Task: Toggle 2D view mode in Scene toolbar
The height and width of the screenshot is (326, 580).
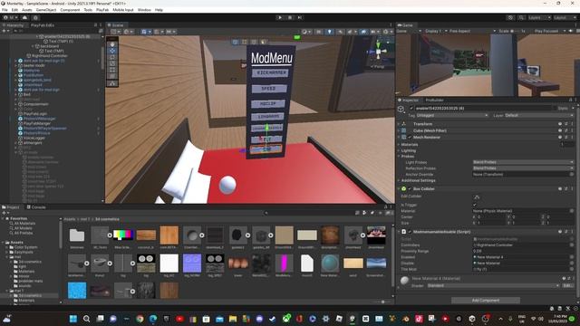Action: pyautogui.click(x=318, y=32)
